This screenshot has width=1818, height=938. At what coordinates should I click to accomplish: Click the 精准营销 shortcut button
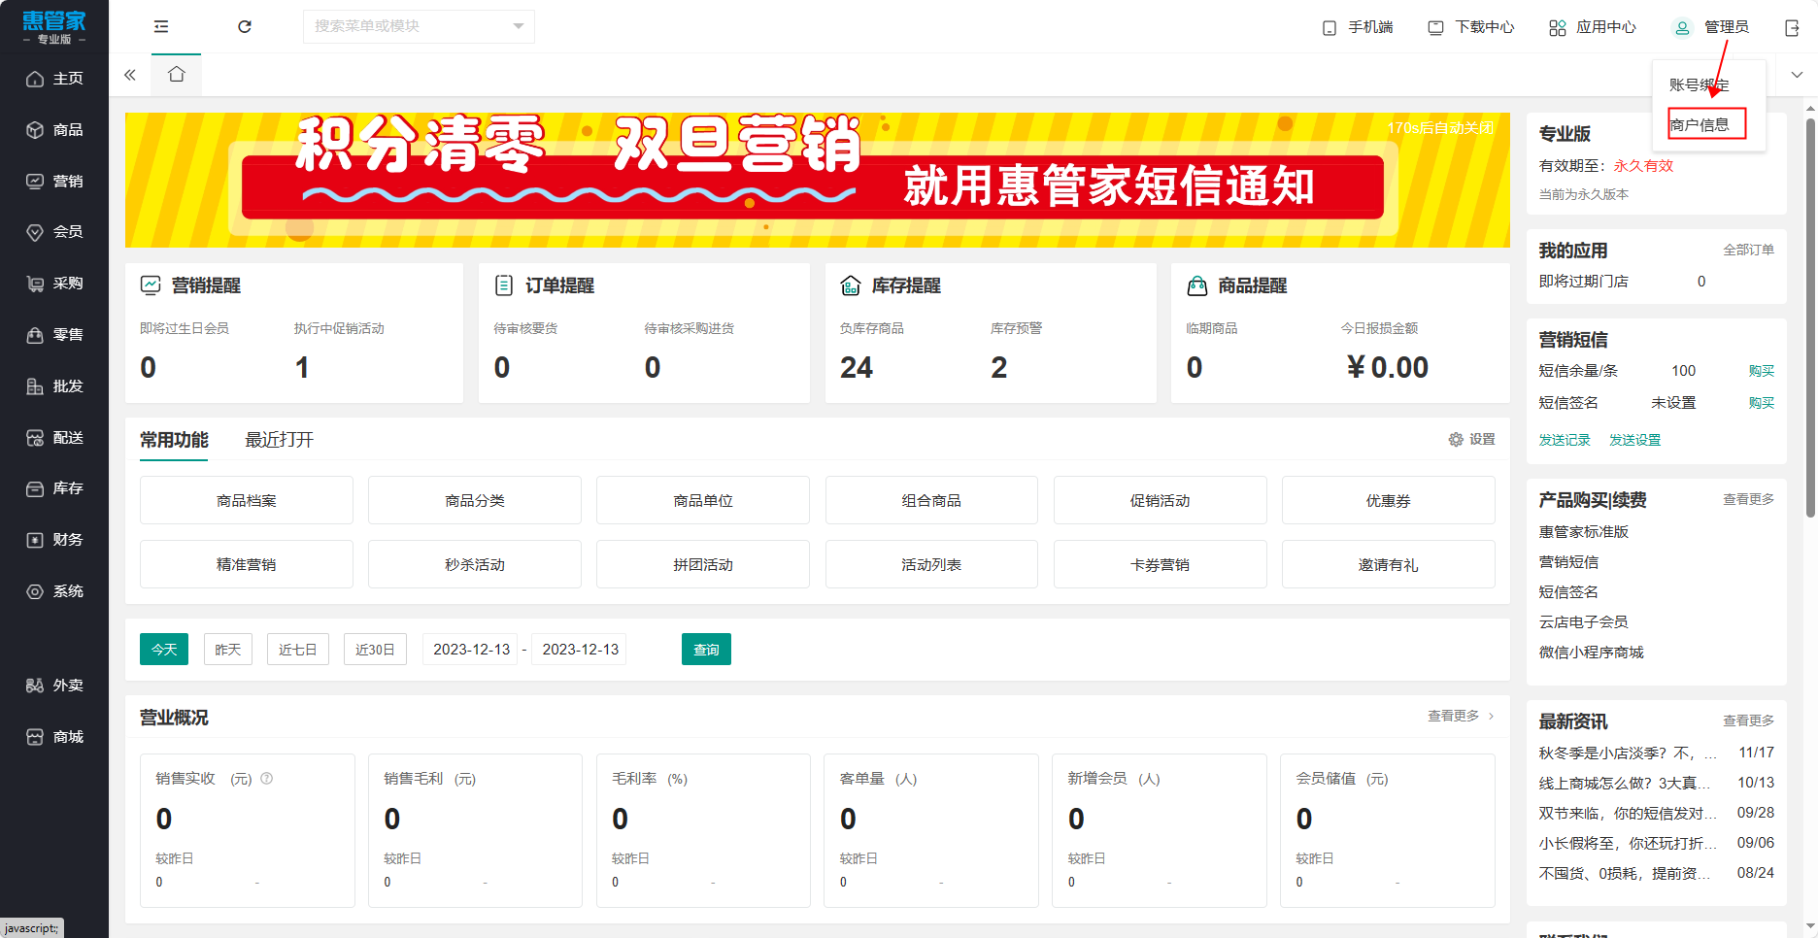tap(247, 564)
